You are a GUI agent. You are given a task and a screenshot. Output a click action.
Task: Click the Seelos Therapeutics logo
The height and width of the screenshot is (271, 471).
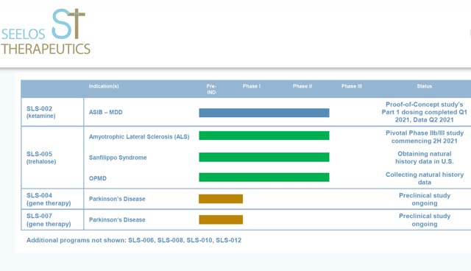pyautogui.click(x=46, y=32)
